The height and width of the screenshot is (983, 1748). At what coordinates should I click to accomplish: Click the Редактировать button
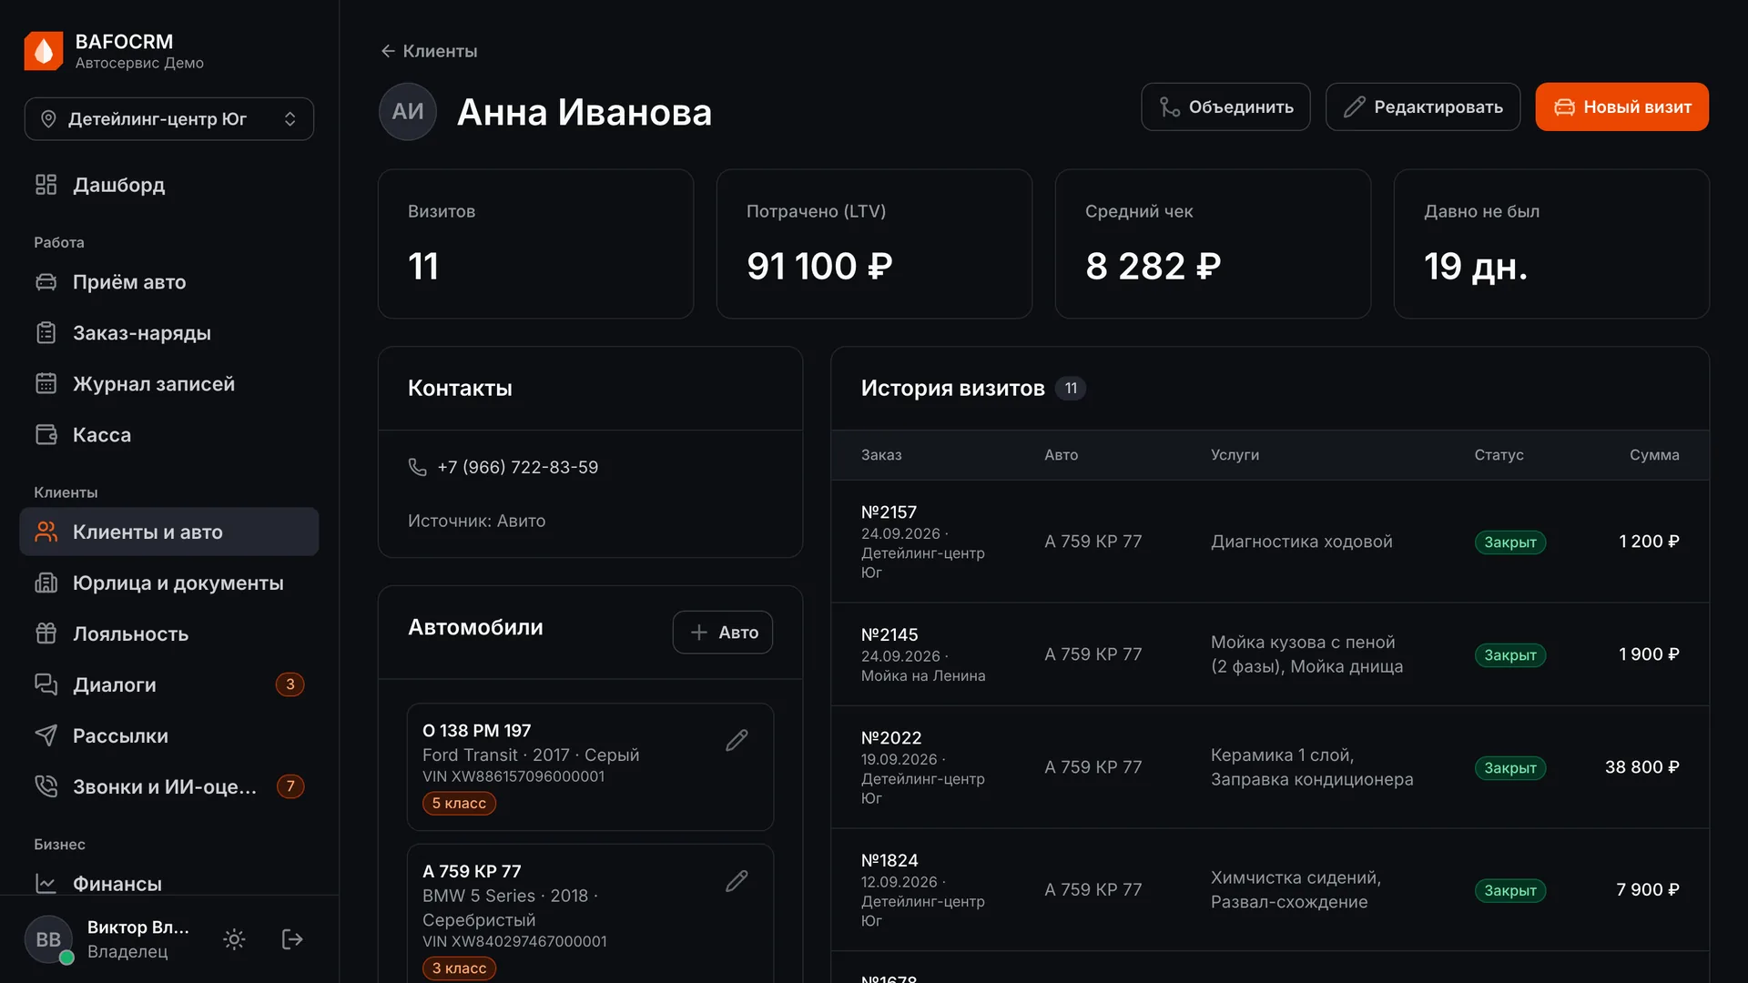(x=1423, y=106)
